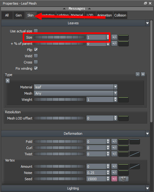154x192 pixels.
Task: Open the Twist green profile curve
Action: point(124,154)
